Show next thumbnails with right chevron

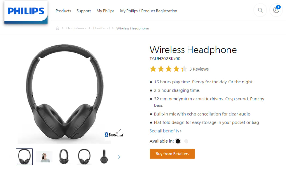coord(119,157)
